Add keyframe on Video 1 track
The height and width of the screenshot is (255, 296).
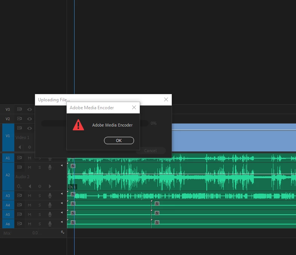click(30, 147)
